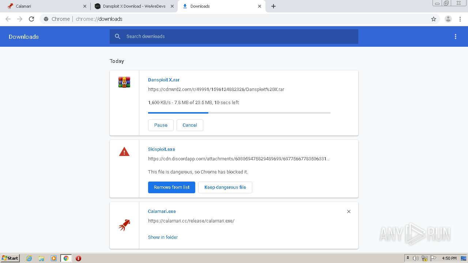Click the Chrome taskbar icon
This screenshot has height=263, width=468.
click(x=66, y=258)
